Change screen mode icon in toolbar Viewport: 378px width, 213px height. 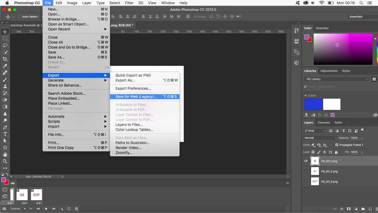pos(5,196)
